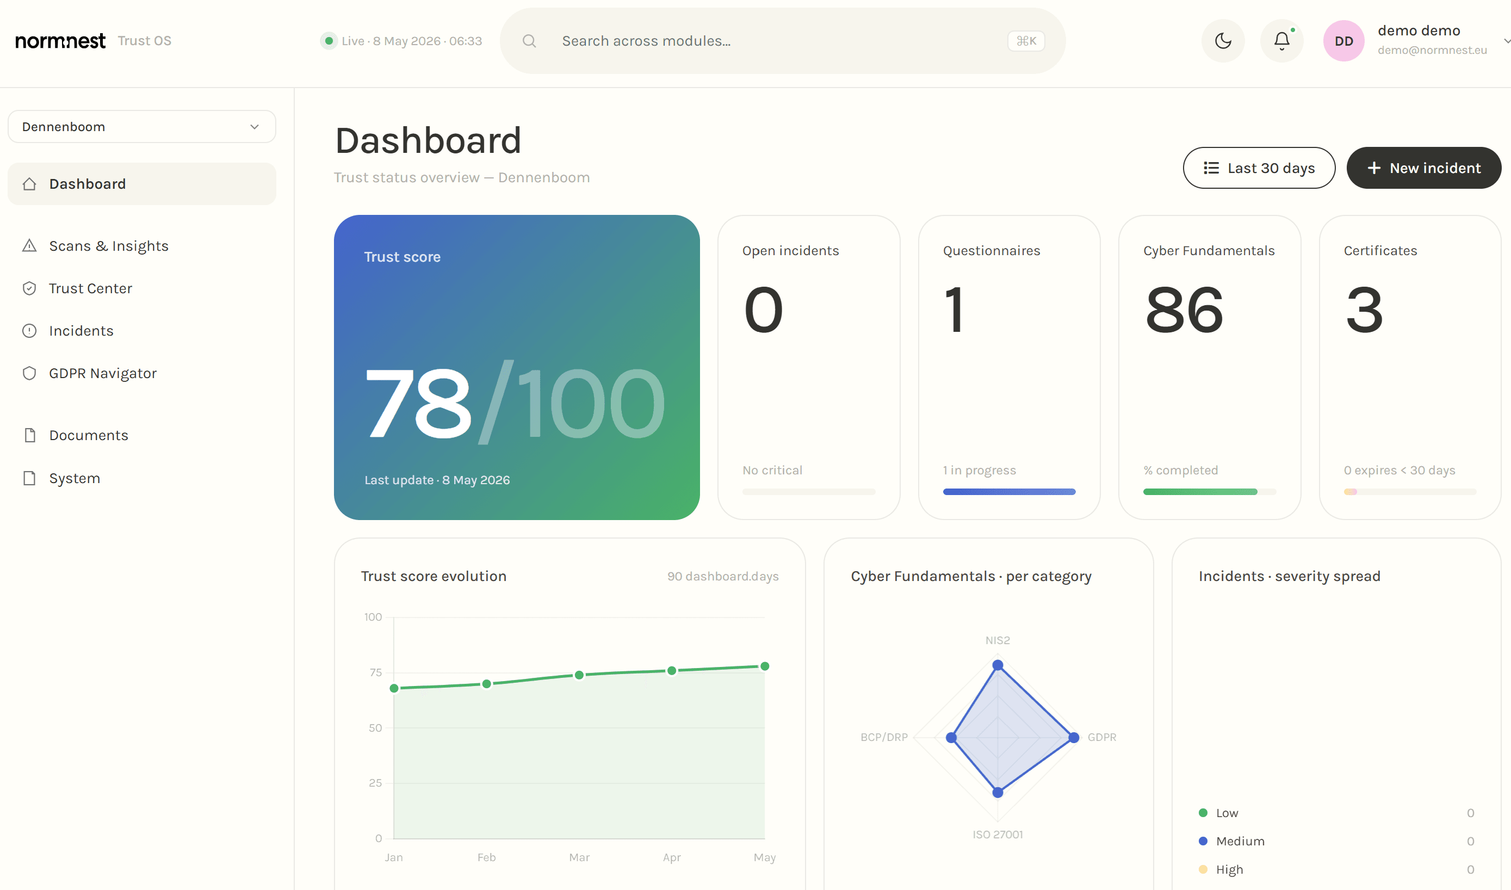
Task: Open the Last 30 days filter
Action: pos(1259,168)
